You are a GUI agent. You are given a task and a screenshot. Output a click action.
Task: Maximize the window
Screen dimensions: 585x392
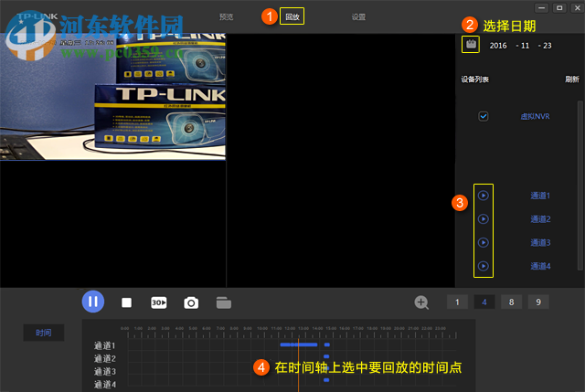tap(559, 8)
